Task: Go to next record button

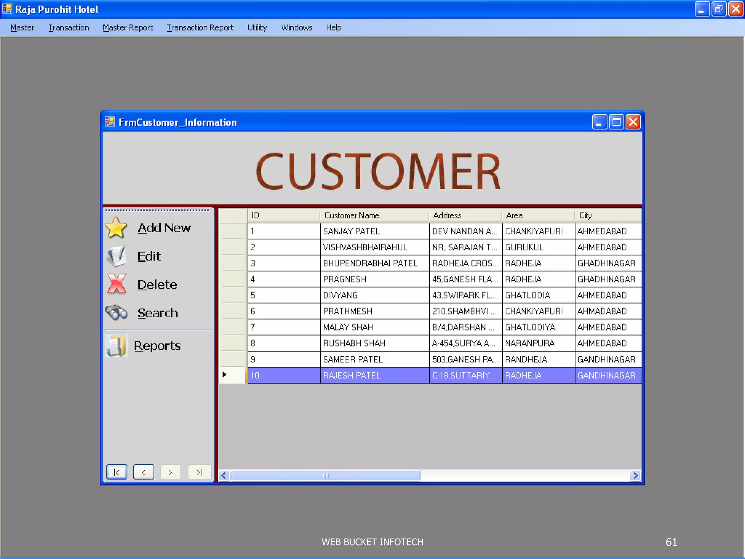Action: pos(170,472)
